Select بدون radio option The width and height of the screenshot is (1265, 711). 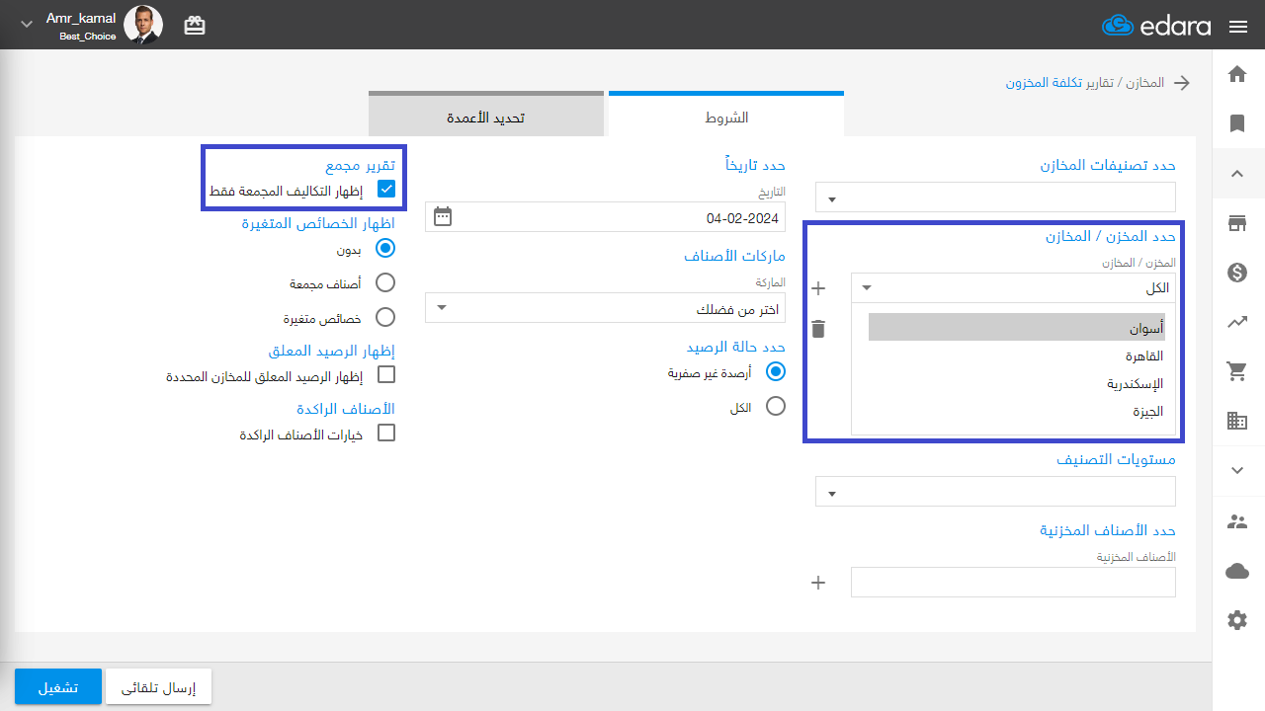tap(385, 249)
